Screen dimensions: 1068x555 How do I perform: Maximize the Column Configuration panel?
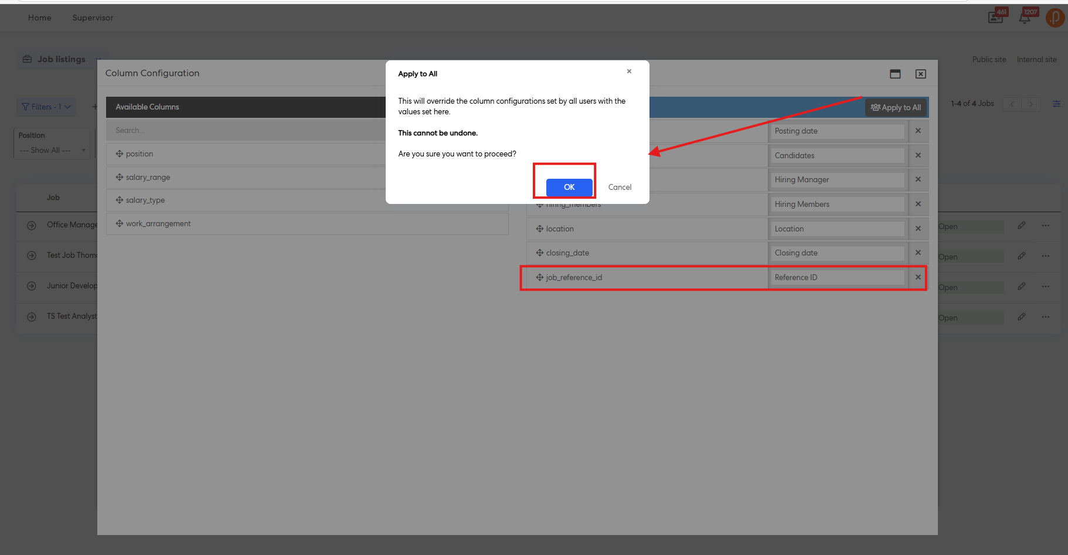tap(895, 74)
